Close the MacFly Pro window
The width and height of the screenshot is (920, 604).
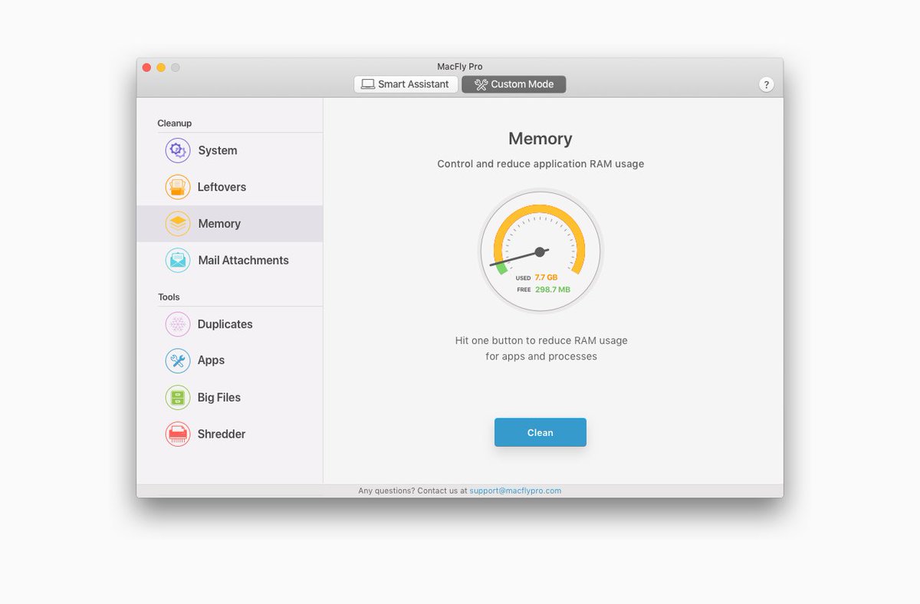pyautogui.click(x=146, y=67)
